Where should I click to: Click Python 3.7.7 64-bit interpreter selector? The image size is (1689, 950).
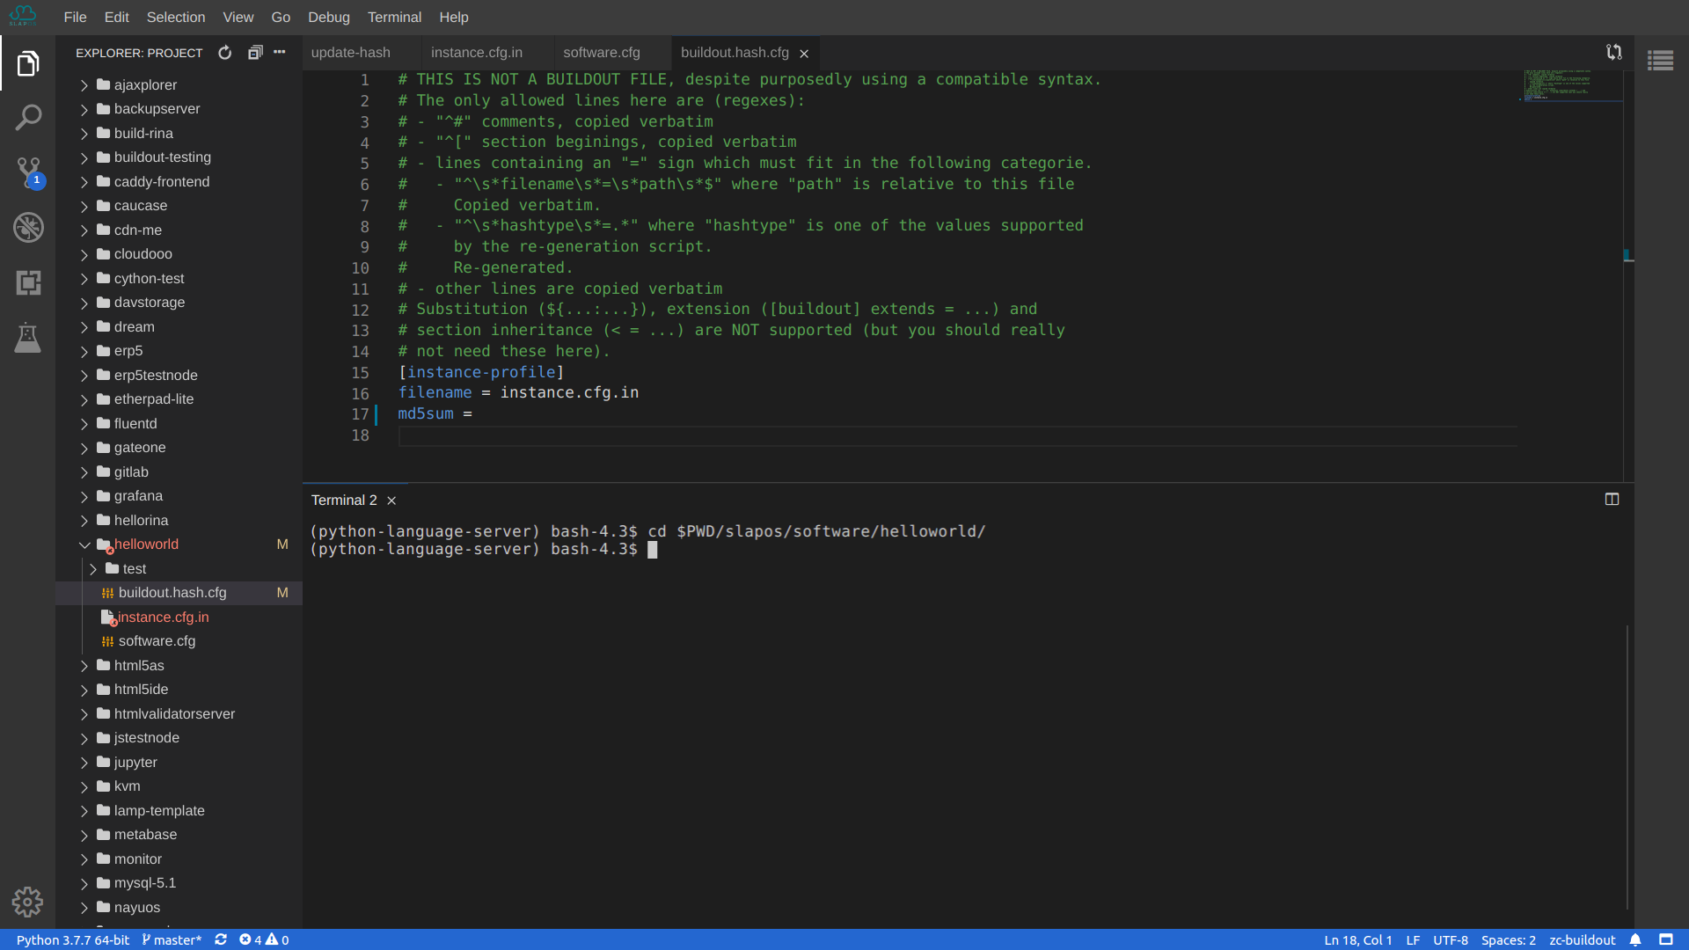coord(73,939)
